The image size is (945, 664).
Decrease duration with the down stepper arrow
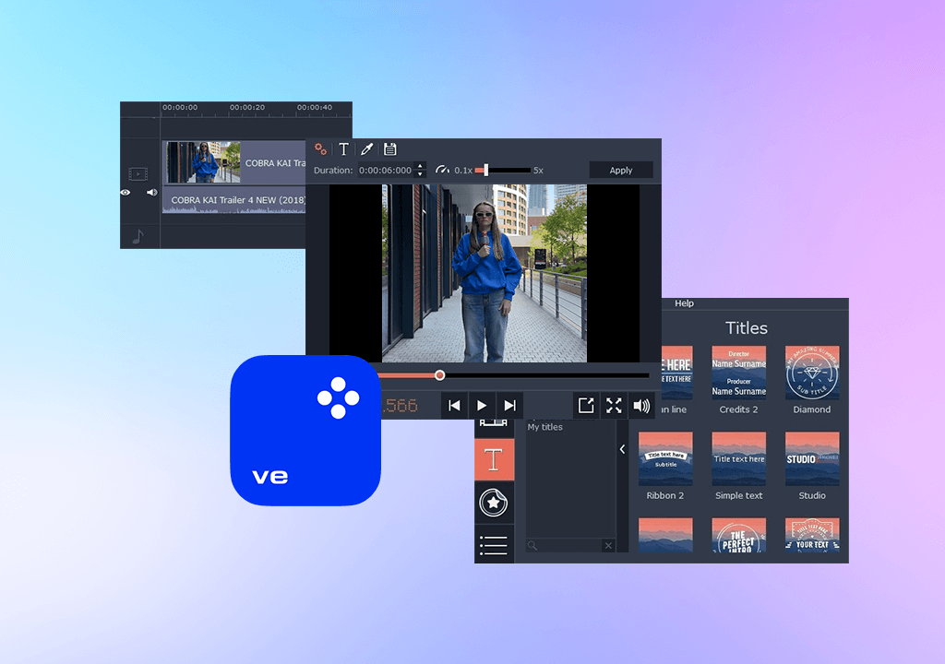click(x=421, y=174)
